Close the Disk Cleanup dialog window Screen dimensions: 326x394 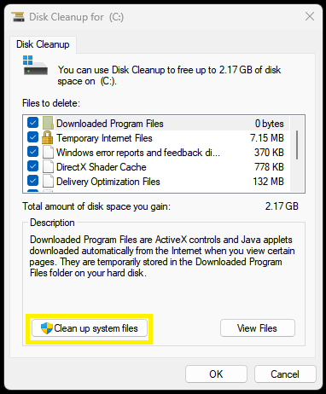[310, 16]
